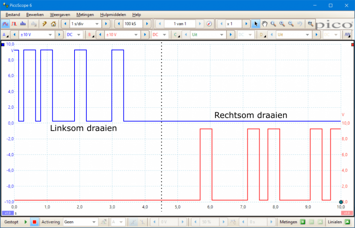This screenshot has width=355, height=228.
Task: Click the blue channel A axis marker
Action: click(x=3, y=44)
